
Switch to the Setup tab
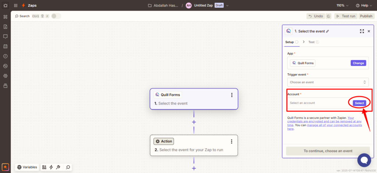click(292, 42)
